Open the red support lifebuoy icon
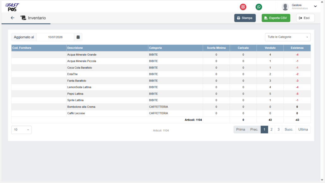This screenshot has height=183, width=325. [x=243, y=7]
